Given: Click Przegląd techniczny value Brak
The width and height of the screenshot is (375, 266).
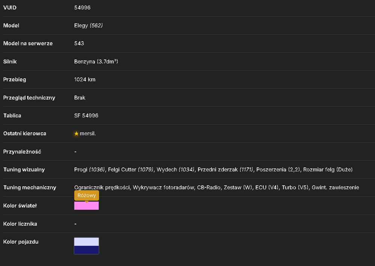Looking at the screenshot, I should click(x=79, y=98).
